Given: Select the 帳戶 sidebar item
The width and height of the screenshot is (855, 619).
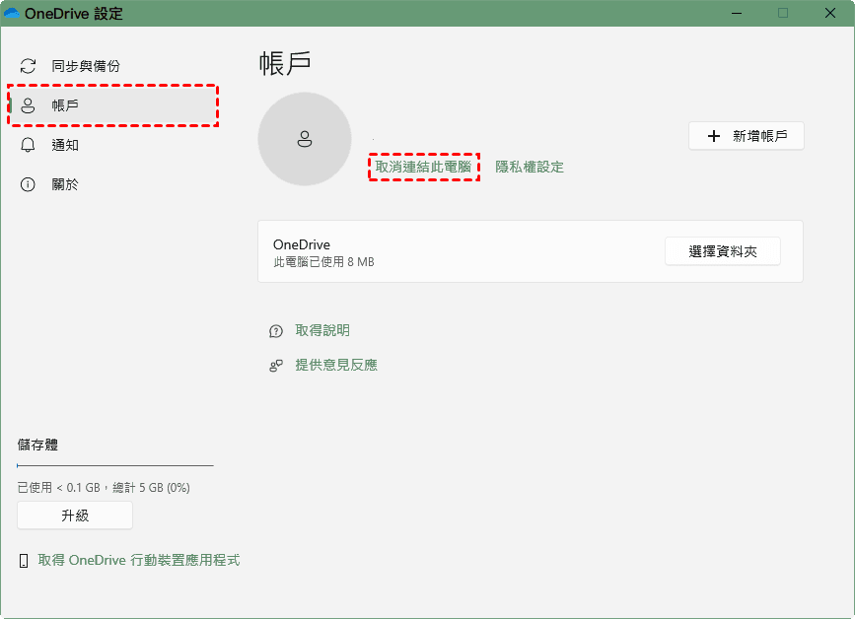Looking at the screenshot, I should click(112, 105).
